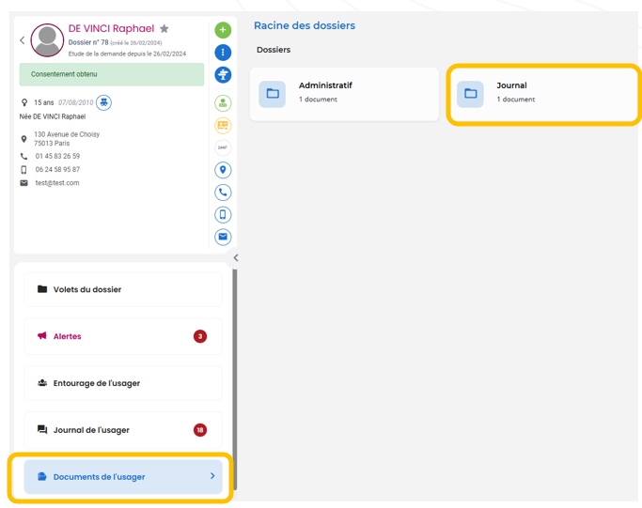The width and height of the screenshot is (642, 508).
Task: Click the blue email envelope button
Action: (x=223, y=237)
